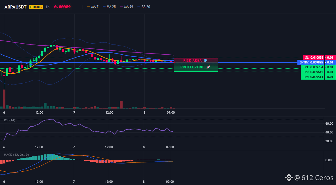This screenshot has height=185, width=336.
Task: Click the ENTRY: 0.009895 price label
Action: pyautogui.click(x=311, y=62)
